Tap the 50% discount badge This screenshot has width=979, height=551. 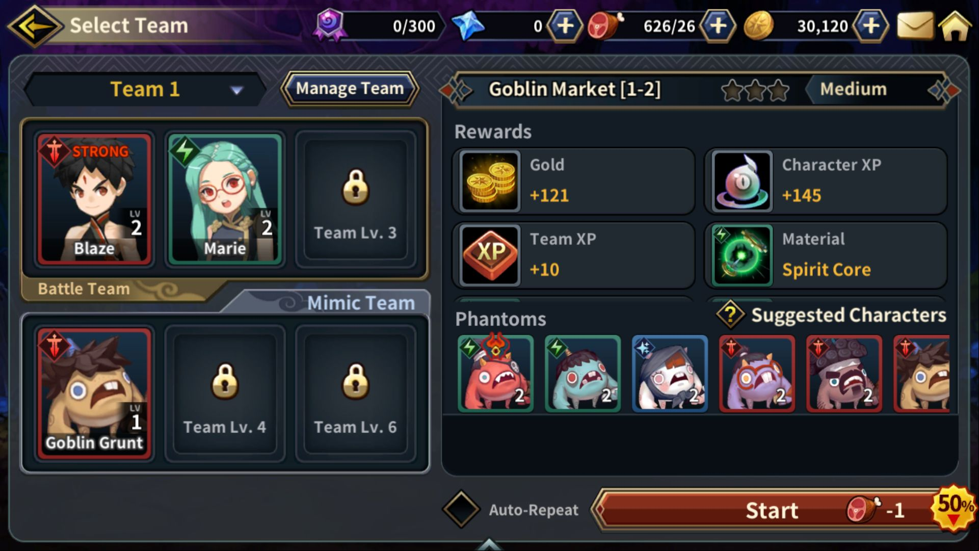[954, 508]
